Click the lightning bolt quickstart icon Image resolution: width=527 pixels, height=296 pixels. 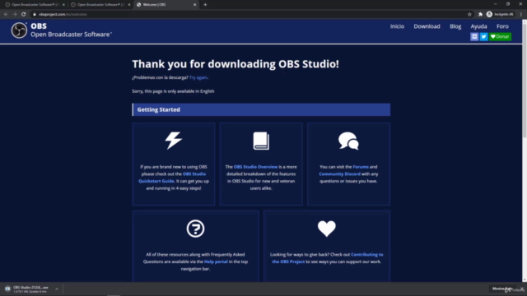(x=174, y=141)
